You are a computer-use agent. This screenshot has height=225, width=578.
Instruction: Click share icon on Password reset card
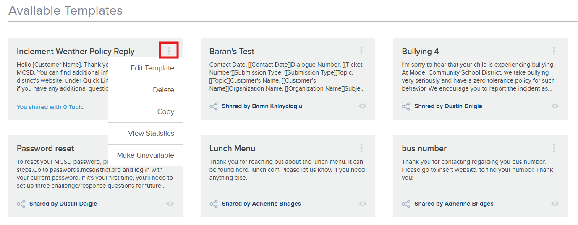[x=21, y=204]
